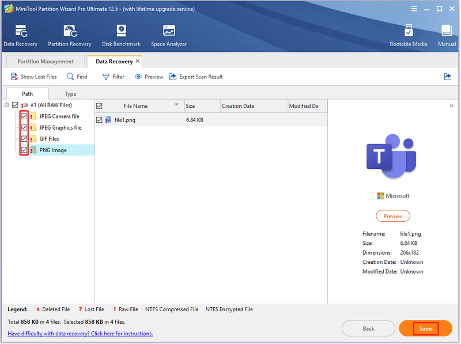Open the Disk Benchmark tool

pyautogui.click(x=121, y=31)
